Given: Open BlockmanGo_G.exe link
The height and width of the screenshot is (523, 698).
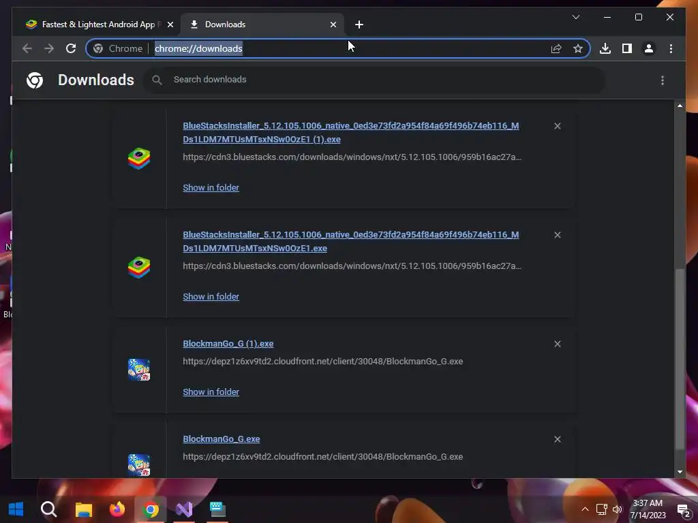Looking at the screenshot, I should click(222, 439).
